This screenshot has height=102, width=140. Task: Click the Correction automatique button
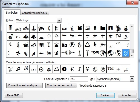tap(24, 86)
